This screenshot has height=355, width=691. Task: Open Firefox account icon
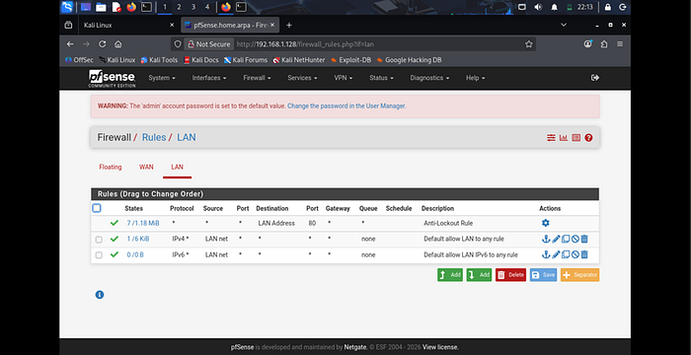588,44
